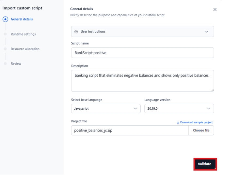This screenshot has height=180, width=239.
Task: Click the Runtime settings step dot
Action: point(5,34)
